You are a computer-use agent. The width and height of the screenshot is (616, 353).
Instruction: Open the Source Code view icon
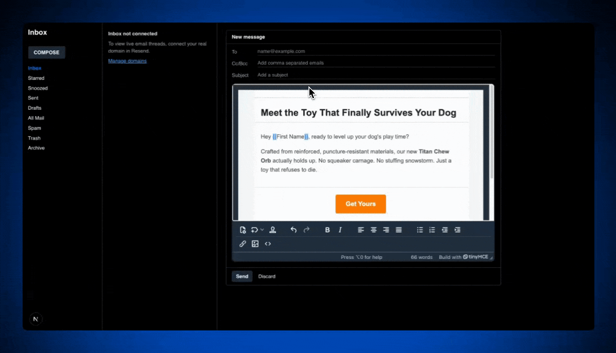pyautogui.click(x=268, y=244)
